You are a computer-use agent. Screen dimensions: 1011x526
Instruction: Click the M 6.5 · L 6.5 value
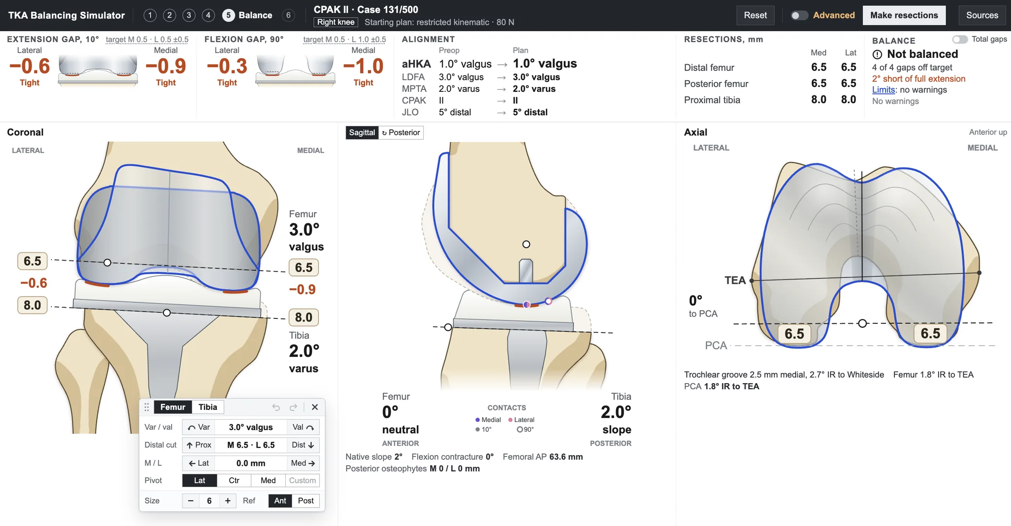pos(251,445)
